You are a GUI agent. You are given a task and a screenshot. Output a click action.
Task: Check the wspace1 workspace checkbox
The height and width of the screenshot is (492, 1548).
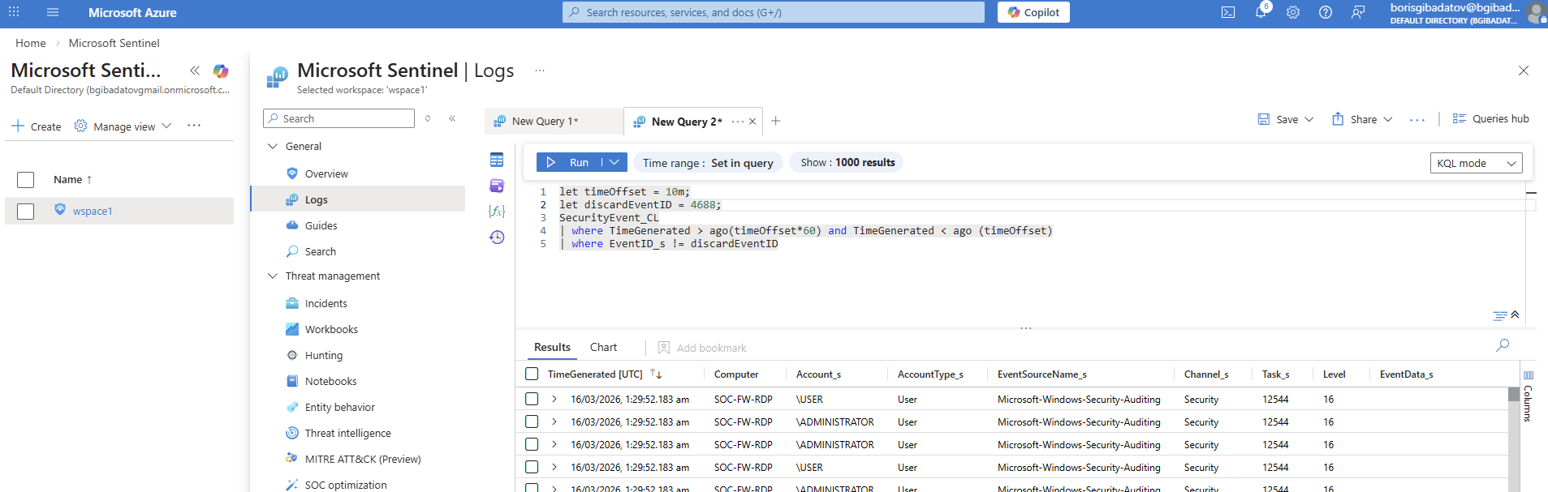coord(26,212)
